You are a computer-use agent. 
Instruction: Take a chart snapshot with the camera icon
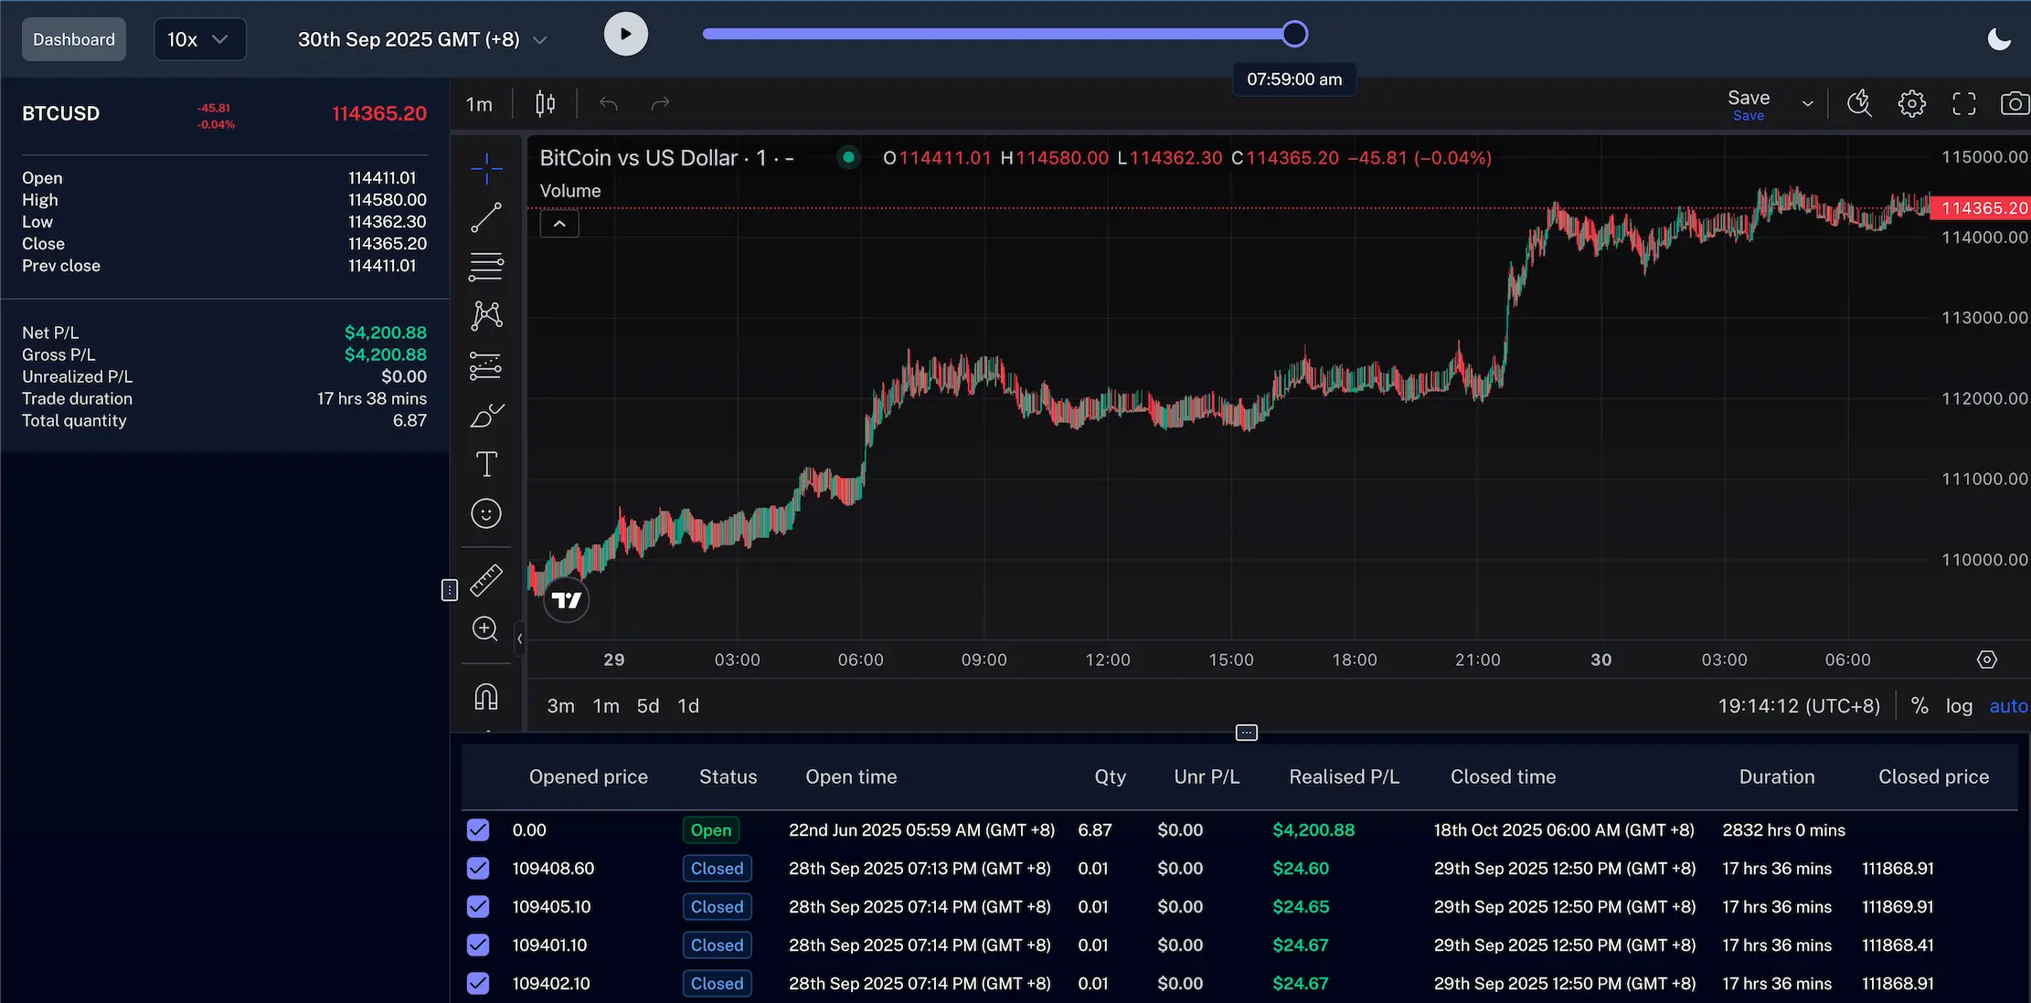coord(2015,103)
